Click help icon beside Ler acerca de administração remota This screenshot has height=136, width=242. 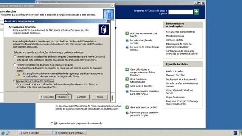pyautogui.click(x=127, y=47)
